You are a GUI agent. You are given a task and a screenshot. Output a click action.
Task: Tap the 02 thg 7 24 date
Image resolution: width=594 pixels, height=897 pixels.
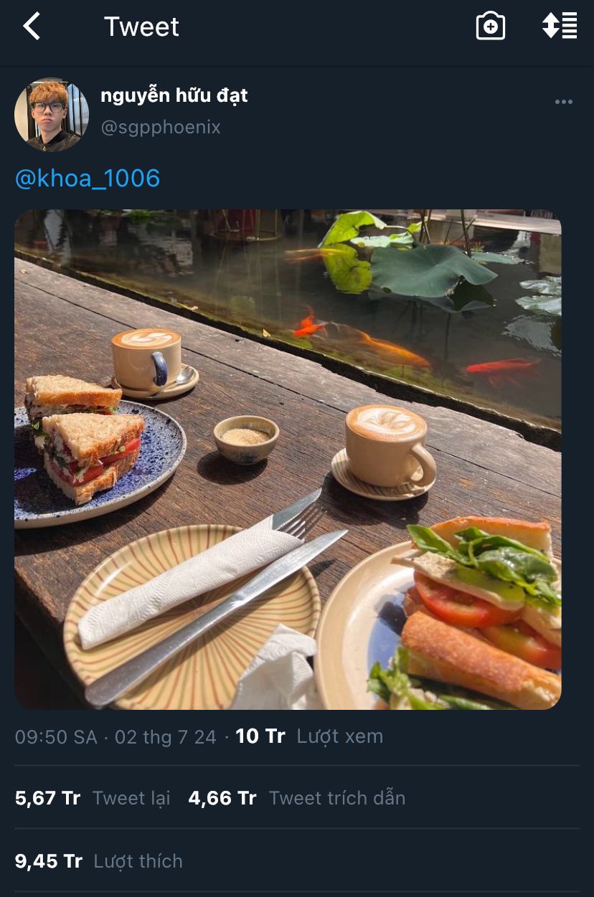point(166,737)
